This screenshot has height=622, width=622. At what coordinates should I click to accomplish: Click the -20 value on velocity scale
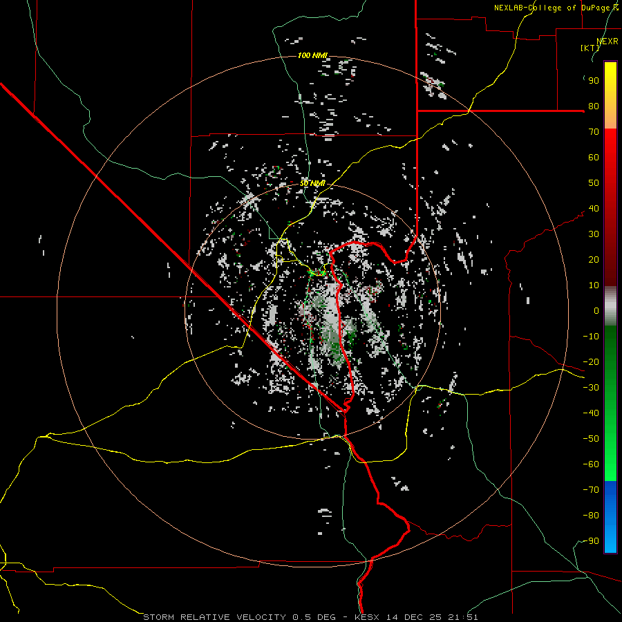click(591, 362)
